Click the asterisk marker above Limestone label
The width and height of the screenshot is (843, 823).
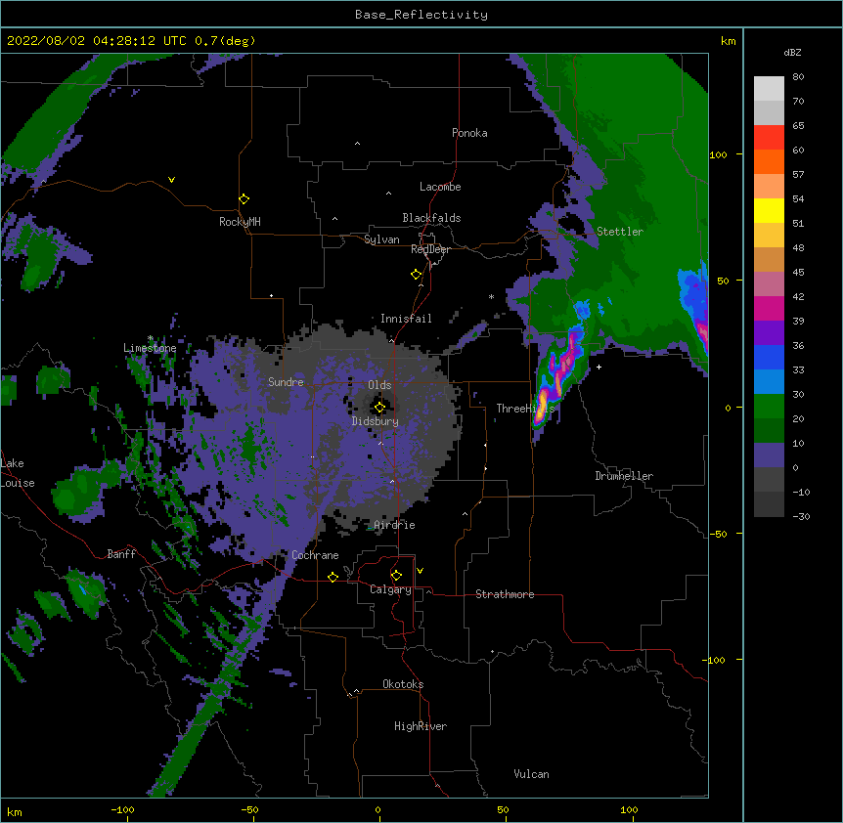click(151, 338)
